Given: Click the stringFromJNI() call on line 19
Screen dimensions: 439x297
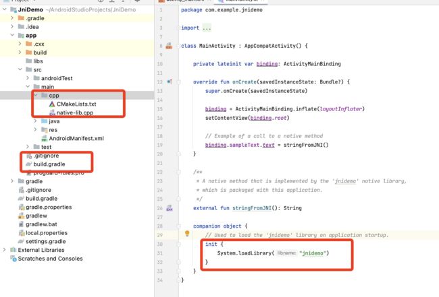Looking at the screenshot, I should pyautogui.click(x=306, y=145).
